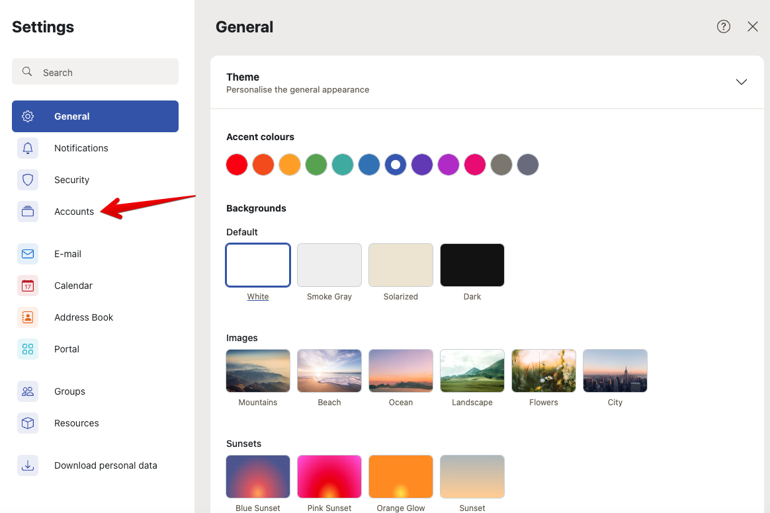Screen dimensions: 770x513
Task: Click the White background label link
Action: (x=258, y=297)
